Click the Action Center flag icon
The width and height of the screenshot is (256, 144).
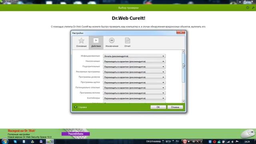coord(237,142)
